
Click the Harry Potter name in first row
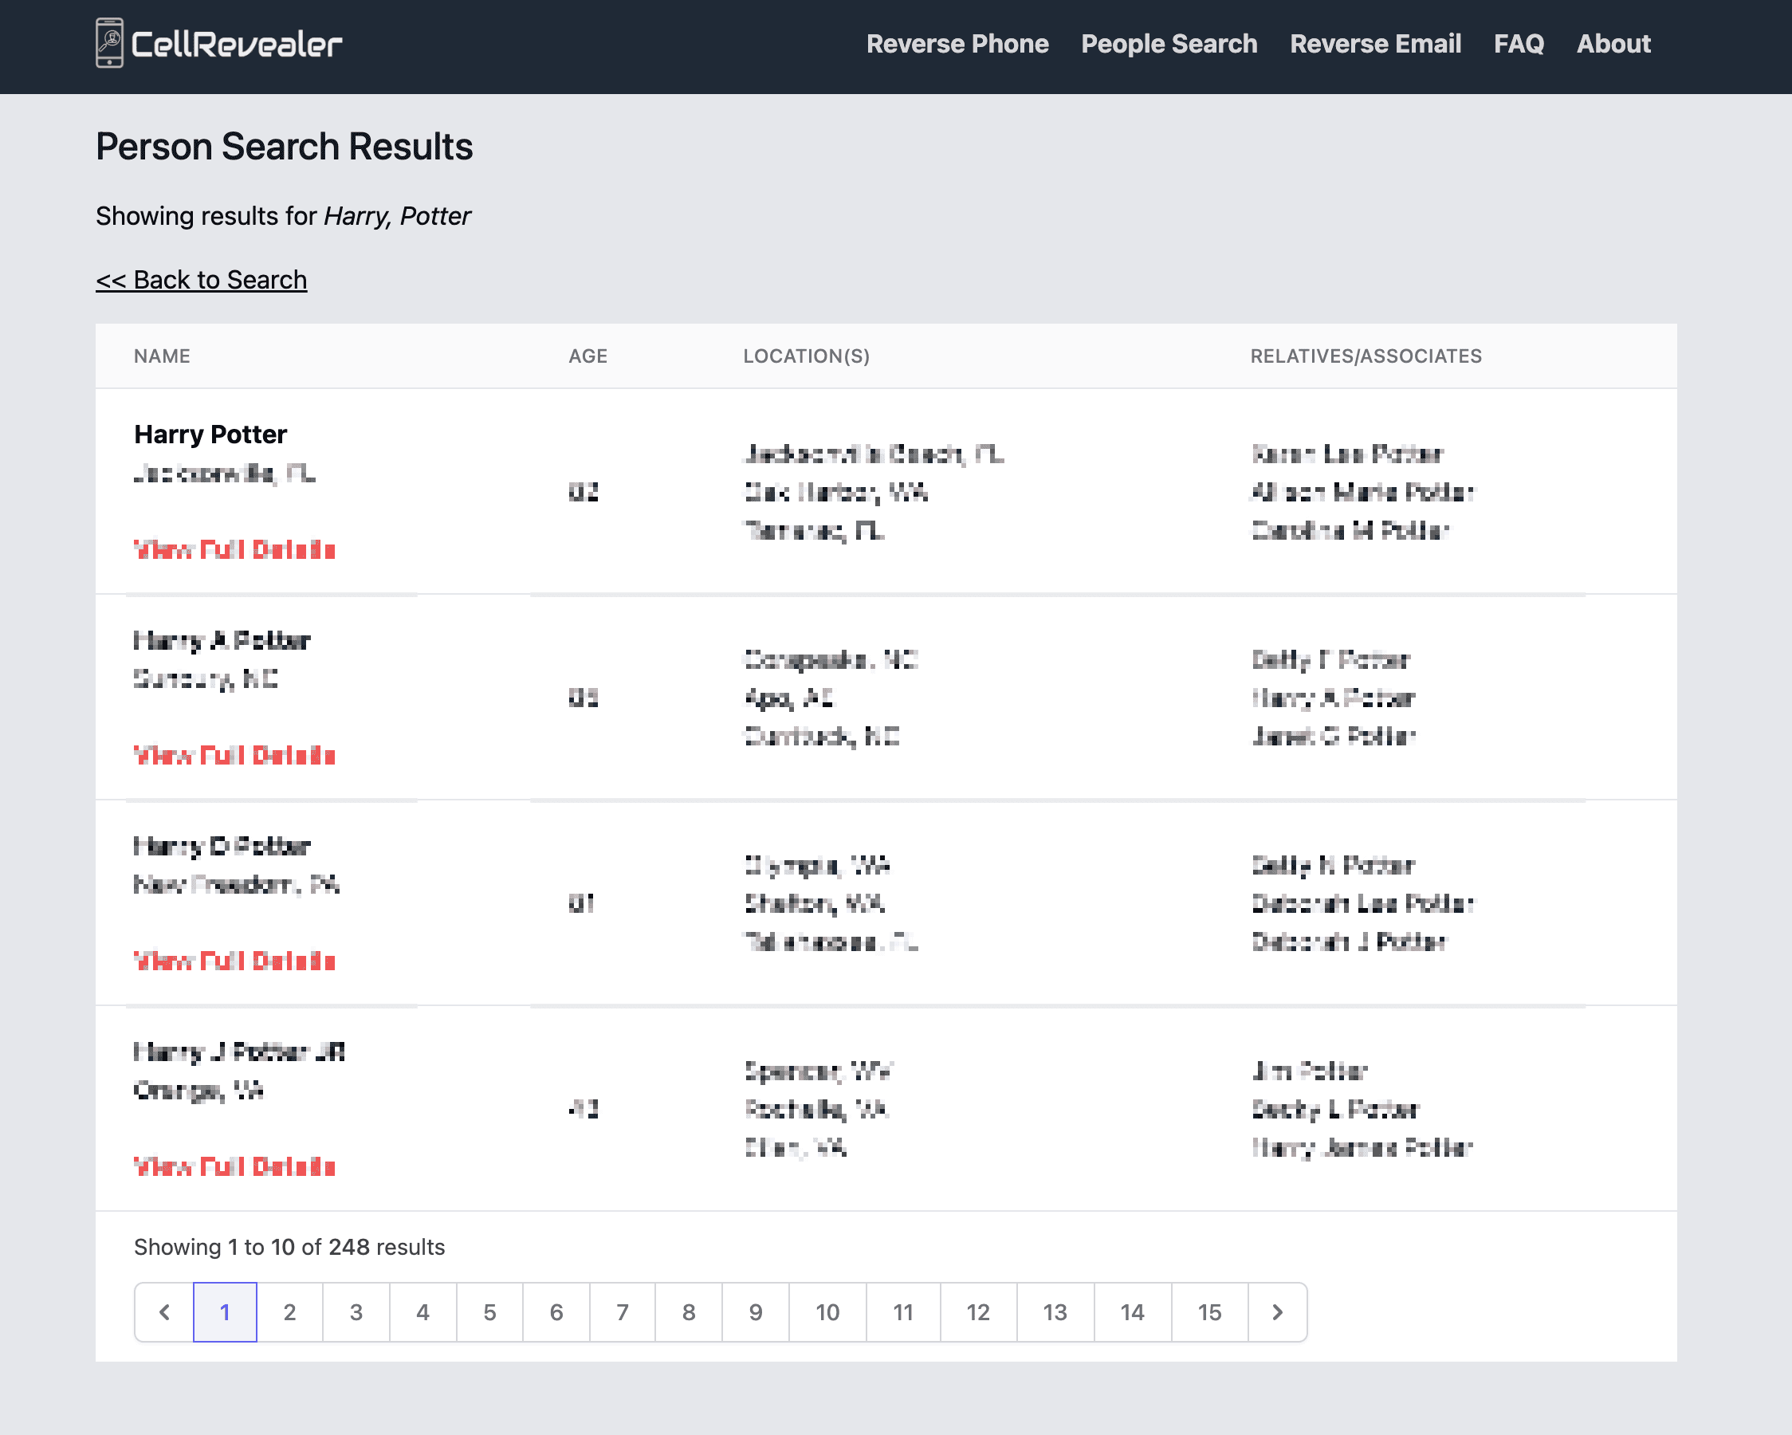[210, 434]
